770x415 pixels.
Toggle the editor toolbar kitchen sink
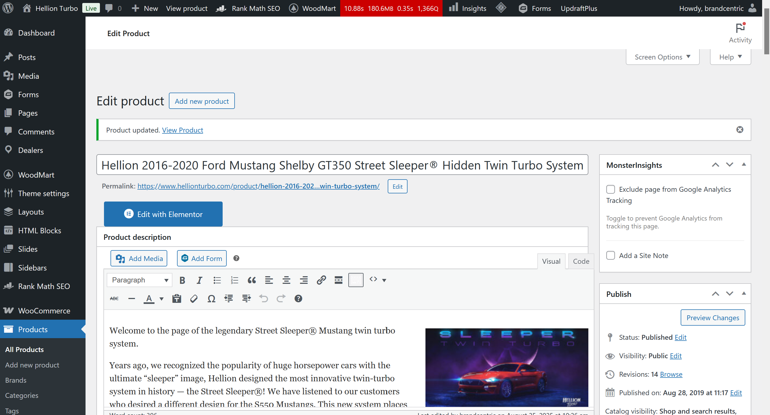(356, 280)
